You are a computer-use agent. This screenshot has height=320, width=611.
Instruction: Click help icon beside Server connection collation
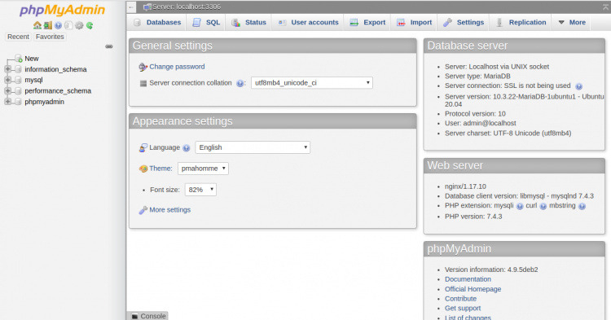(240, 83)
